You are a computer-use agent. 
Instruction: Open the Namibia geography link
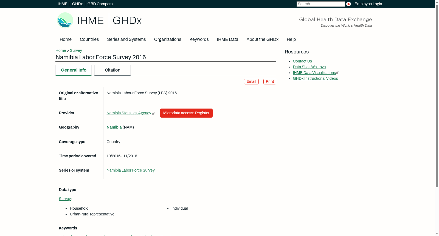(x=114, y=127)
